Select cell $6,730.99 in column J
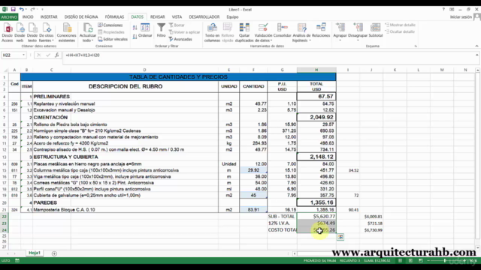Screen dimensions: 481x270 click(371, 230)
